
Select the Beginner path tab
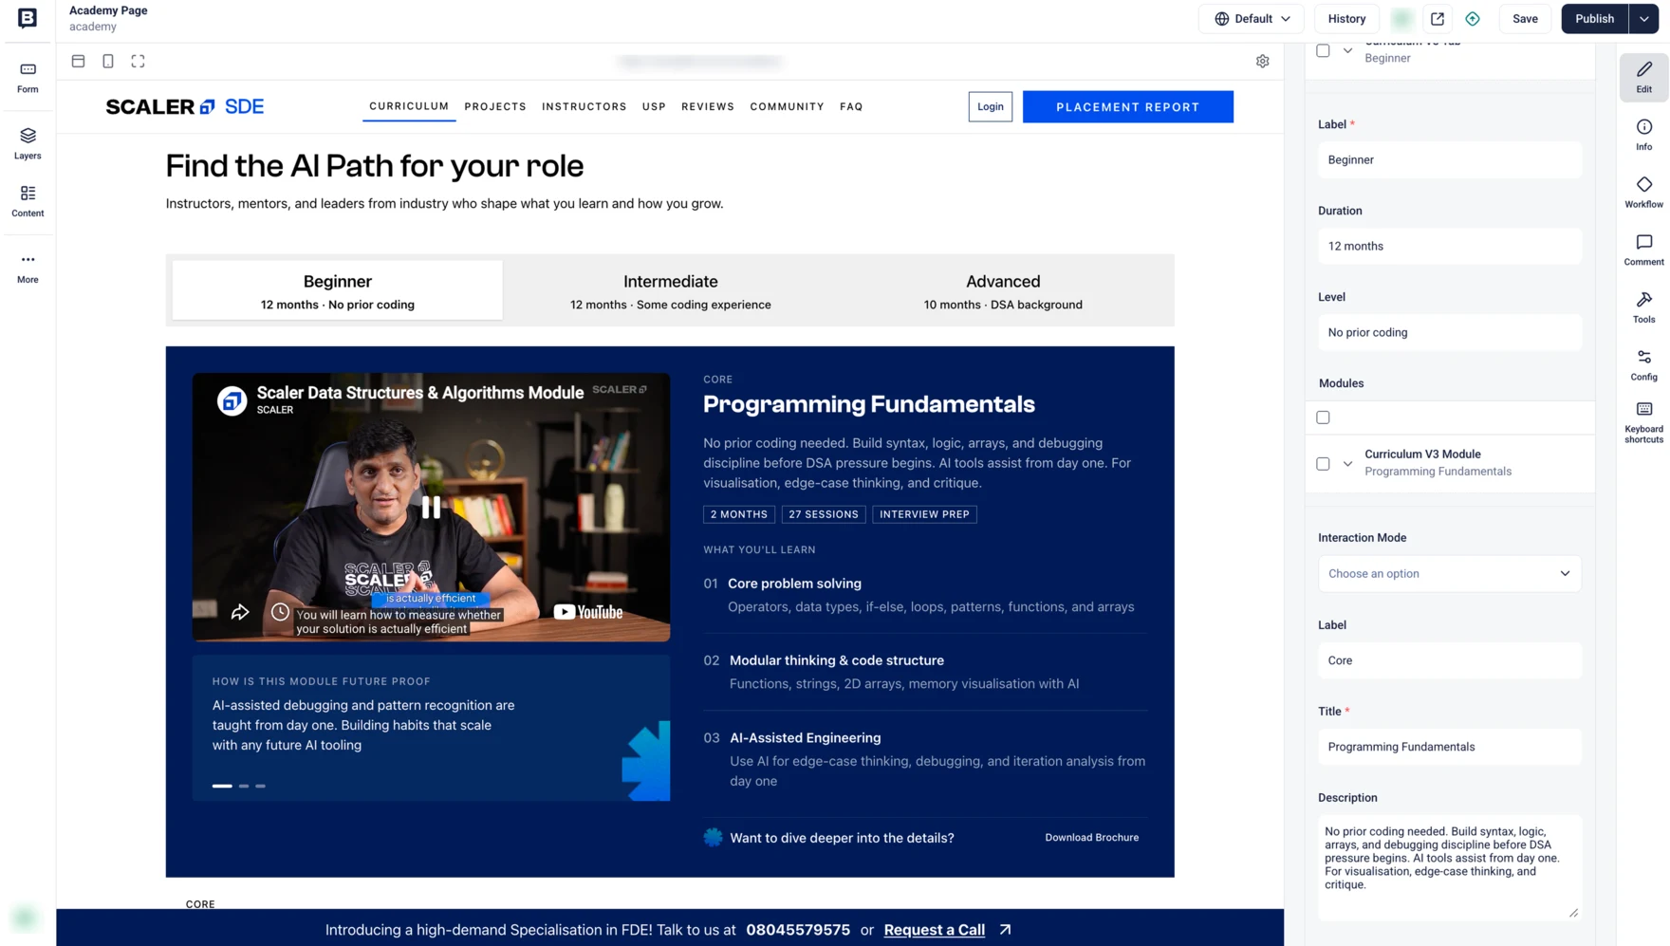tap(338, 290)
